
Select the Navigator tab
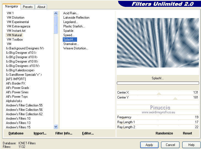tap(12, 6)
